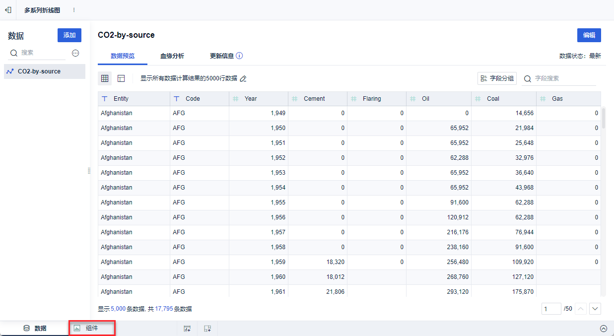Click the Entity column text type icon
Viewport: 614px width, 336px height.
pos(104,99)
